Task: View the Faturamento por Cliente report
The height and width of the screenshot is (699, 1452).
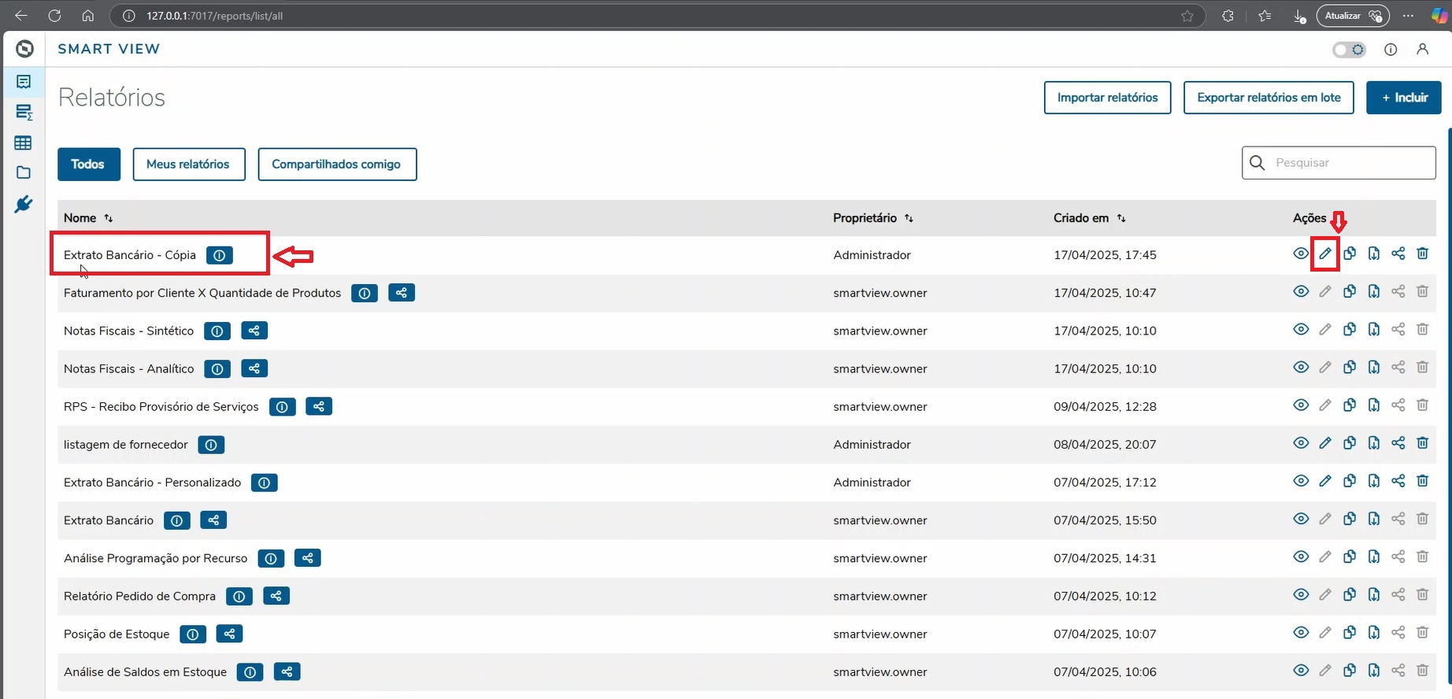Action: point(1301,292)
